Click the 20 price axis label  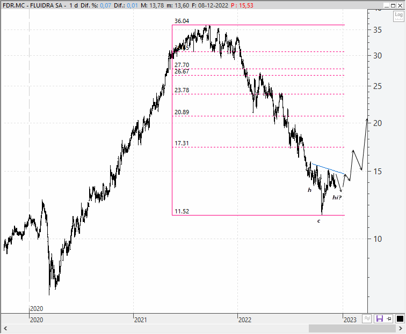tap(378, 123)
